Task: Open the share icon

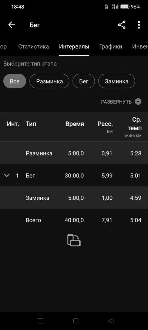Action: pyautogui.click(x=122, y=25)
